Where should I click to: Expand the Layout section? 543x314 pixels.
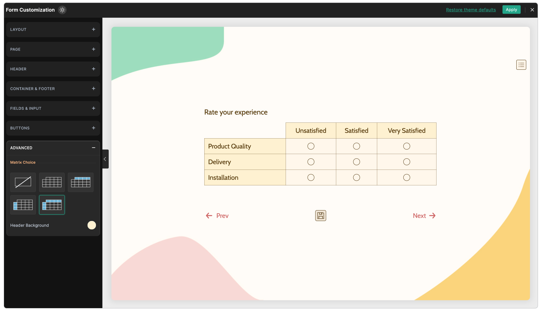(x=53, y=29)
